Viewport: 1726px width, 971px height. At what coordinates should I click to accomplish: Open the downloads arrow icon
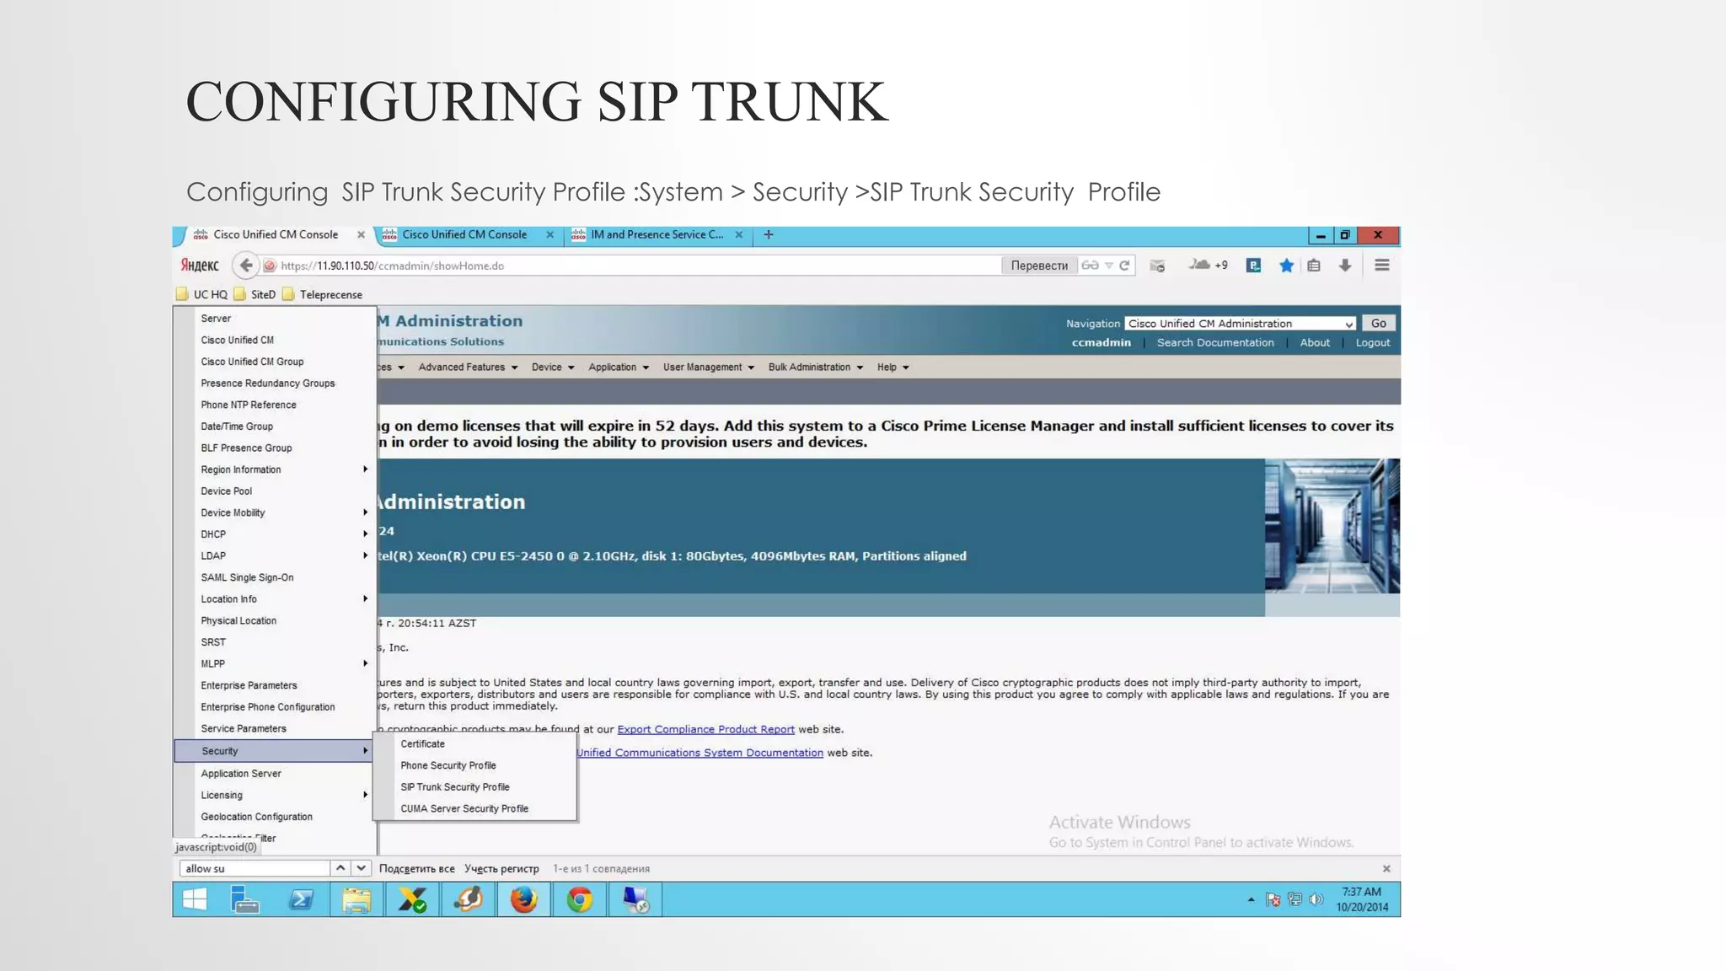click(x=1345, y=266)
